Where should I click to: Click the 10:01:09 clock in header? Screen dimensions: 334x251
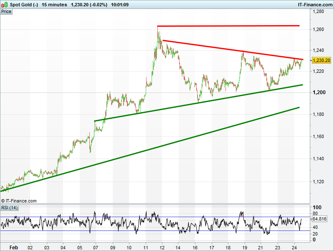119,5
